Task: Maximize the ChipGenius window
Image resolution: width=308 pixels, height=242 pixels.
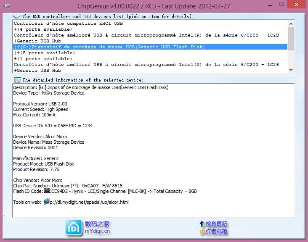Action: point(281,5)
